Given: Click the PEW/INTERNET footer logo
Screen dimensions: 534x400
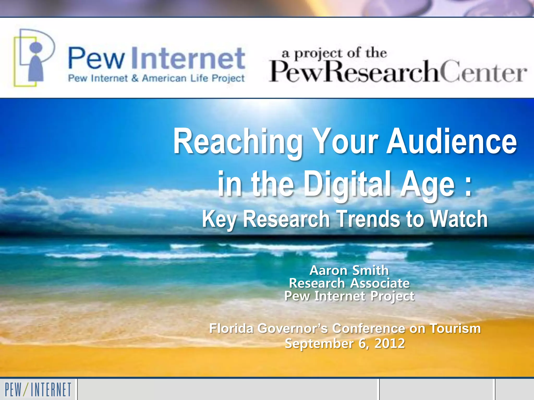Looking at the screenshot, I should [x=38, y=390].
